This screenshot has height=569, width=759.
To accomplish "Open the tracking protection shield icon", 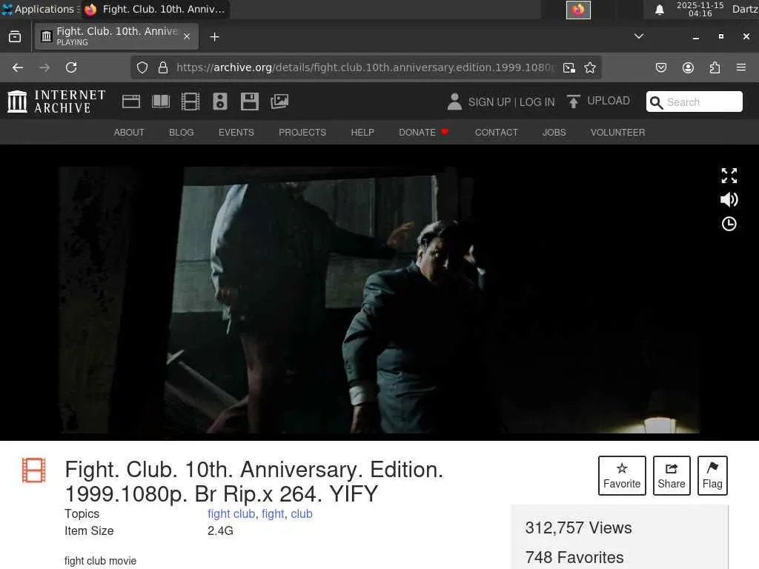I will click(x=142, y=67).
